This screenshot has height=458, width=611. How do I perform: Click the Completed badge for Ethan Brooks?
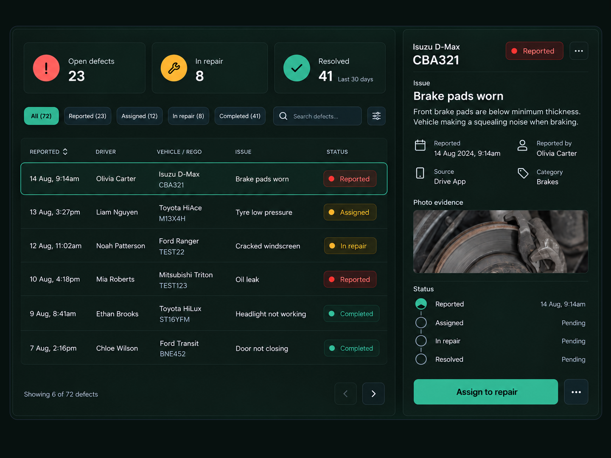click(x=351, y=314)
